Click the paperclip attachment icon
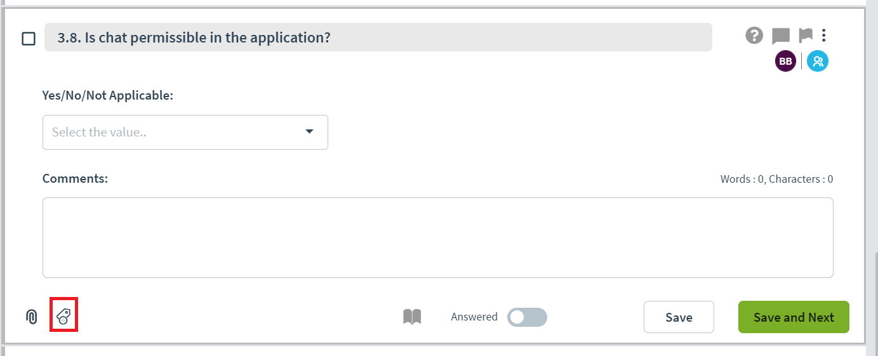Viewport: 878px width, 356px height. 31,316
